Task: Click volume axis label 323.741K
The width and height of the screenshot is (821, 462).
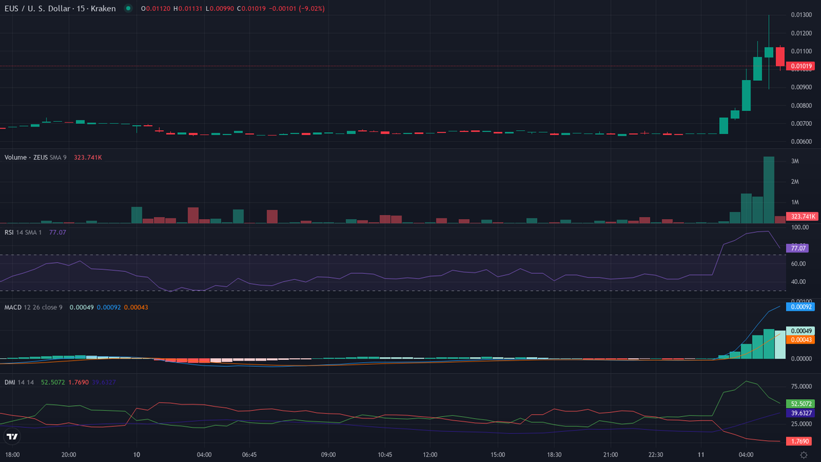Action: (x=800, y=216)
